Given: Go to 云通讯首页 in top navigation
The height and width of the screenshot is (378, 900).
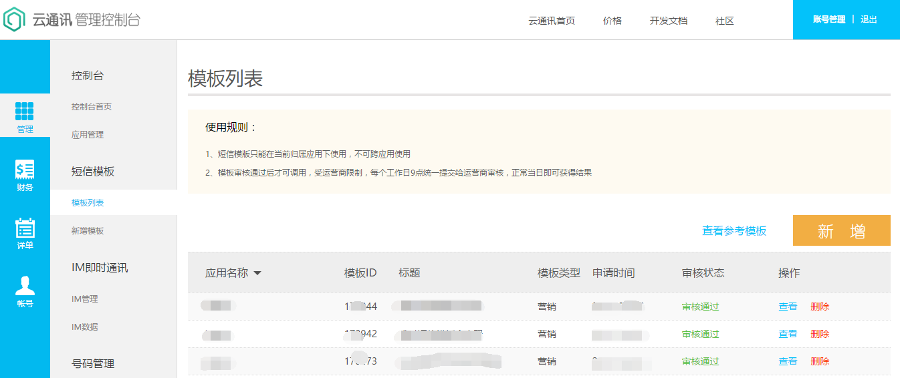Looking at the screenshot, I should click(552, 21).
